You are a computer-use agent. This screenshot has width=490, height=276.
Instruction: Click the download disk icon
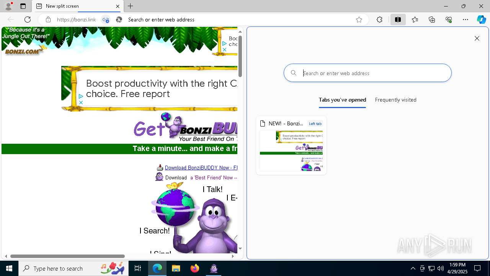(x=160, y=168)
